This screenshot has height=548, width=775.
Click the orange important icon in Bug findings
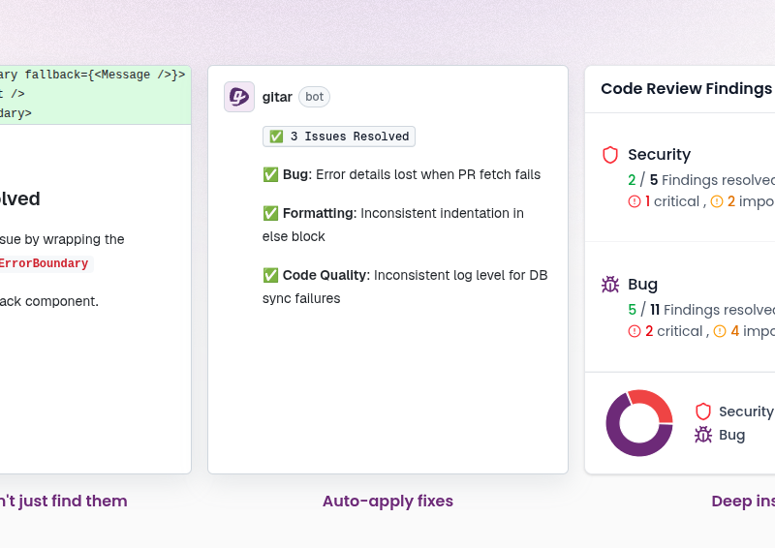coord(720,331)
